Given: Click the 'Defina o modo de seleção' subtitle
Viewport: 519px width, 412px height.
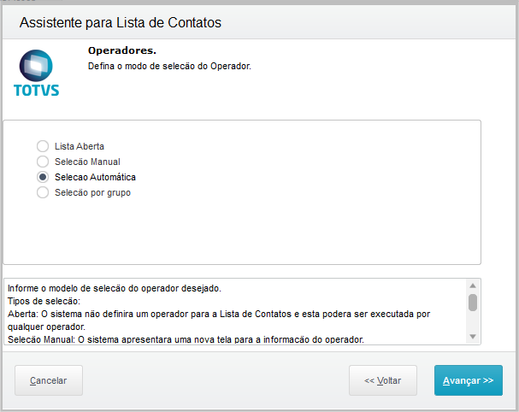Looking at the screenshot, I should [170, 66].
